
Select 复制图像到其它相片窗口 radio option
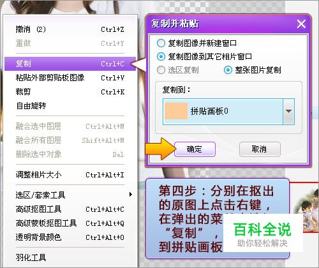(161, 57)
